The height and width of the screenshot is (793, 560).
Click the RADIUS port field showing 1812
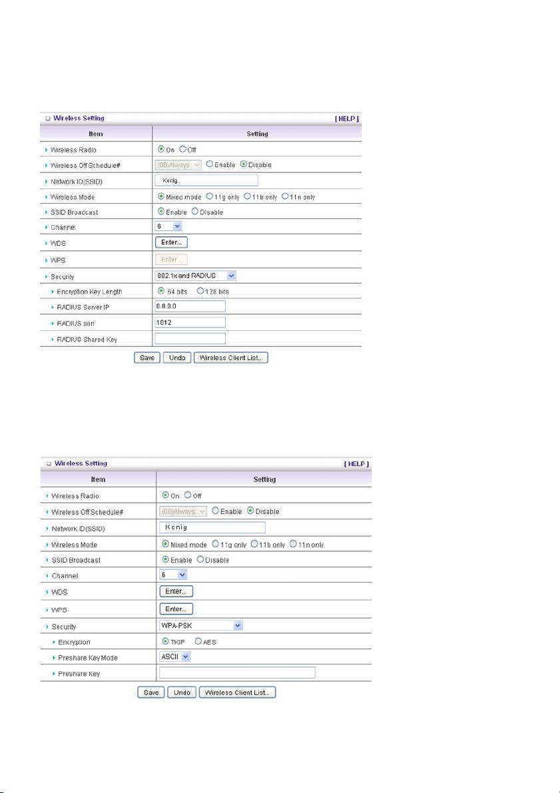(190, 322)
